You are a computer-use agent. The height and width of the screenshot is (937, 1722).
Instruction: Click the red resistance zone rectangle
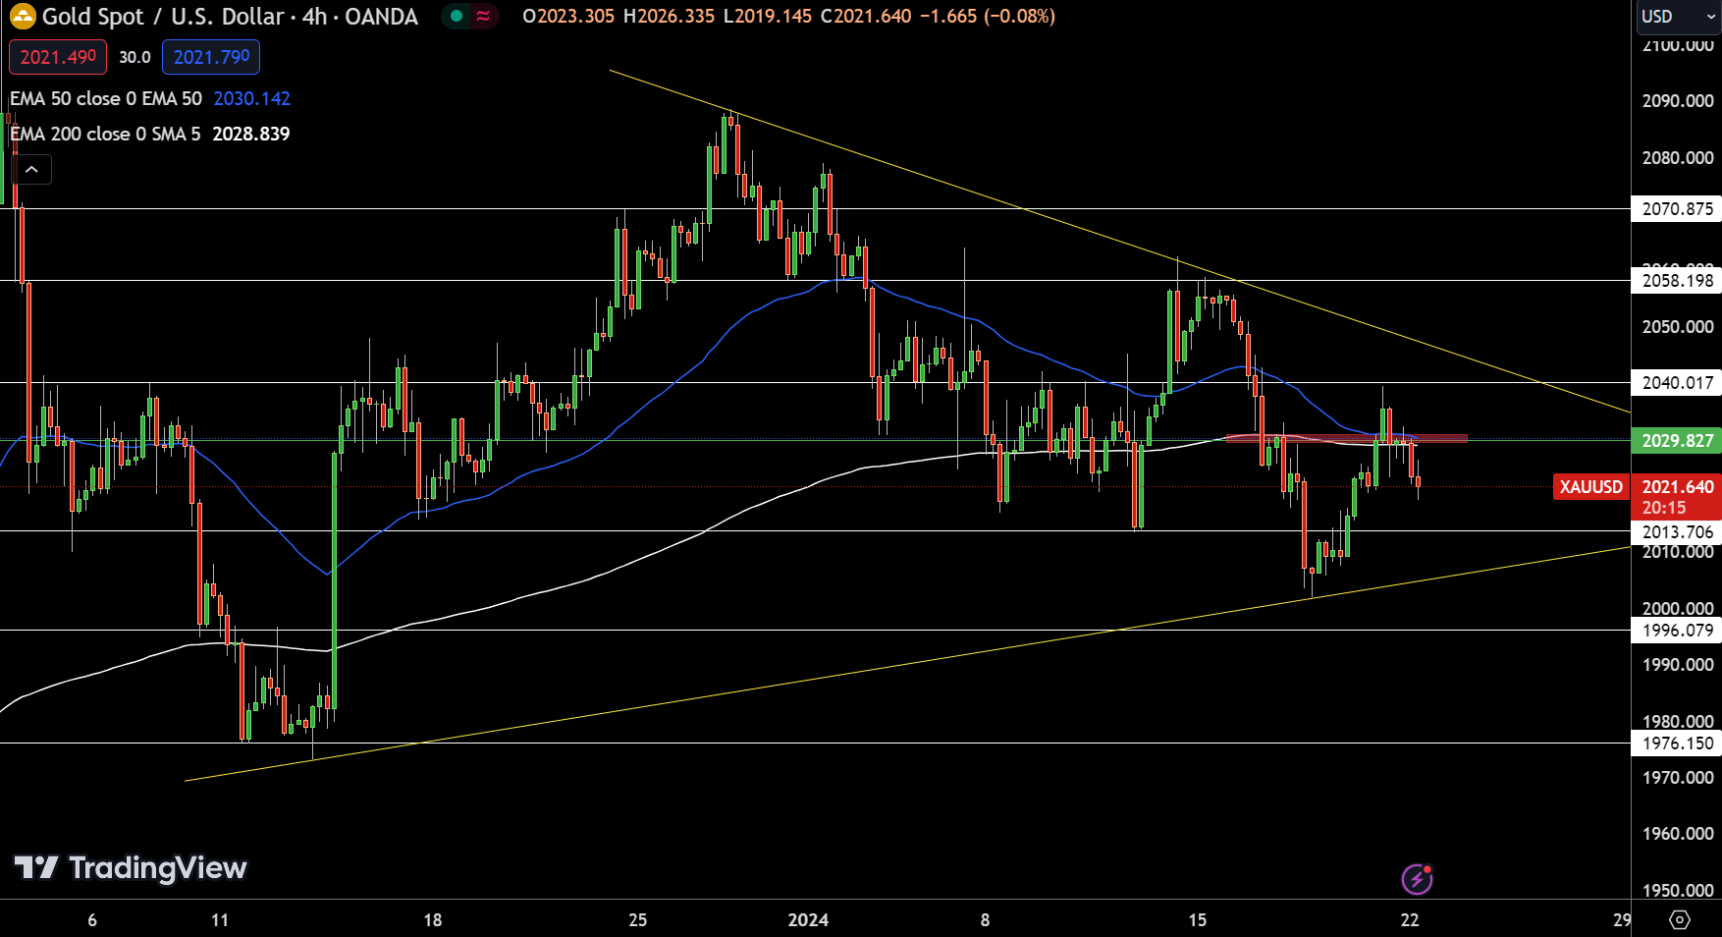[1347, 438]
